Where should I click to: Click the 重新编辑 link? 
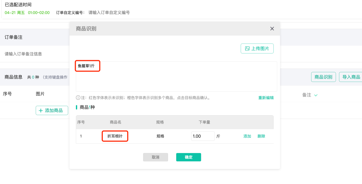(x=266, y=98)
